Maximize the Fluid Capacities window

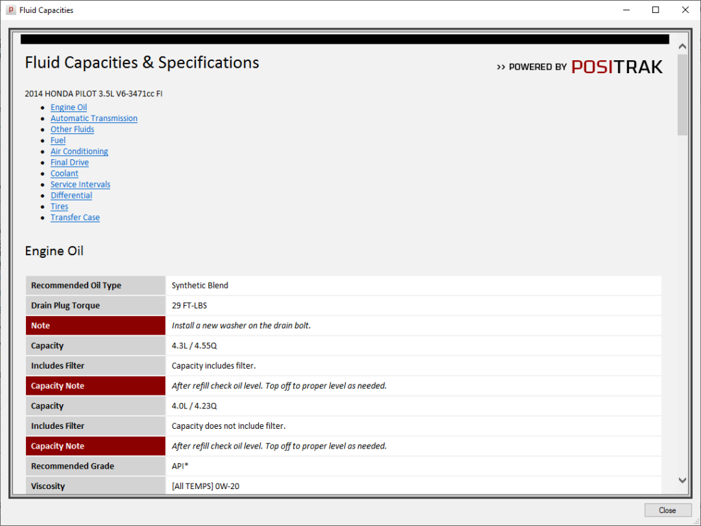[655, 10]
